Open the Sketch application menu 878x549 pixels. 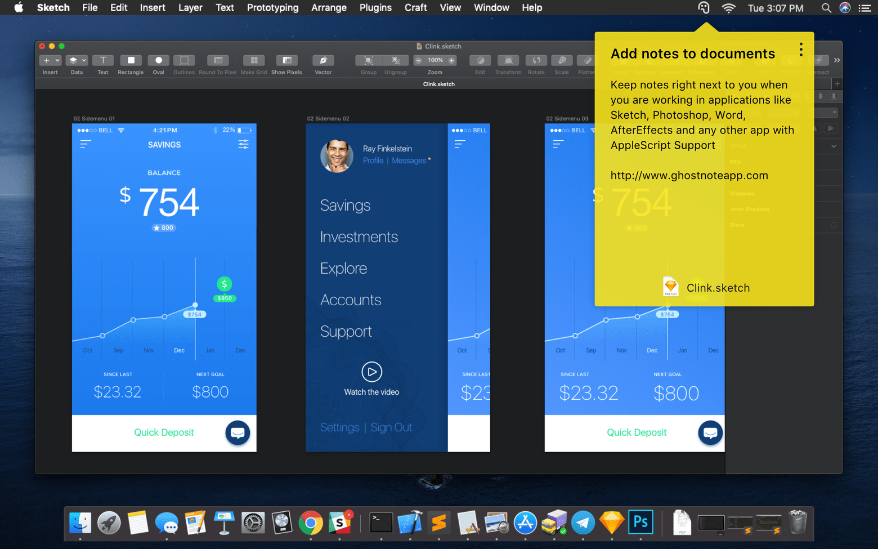(53, 8)
